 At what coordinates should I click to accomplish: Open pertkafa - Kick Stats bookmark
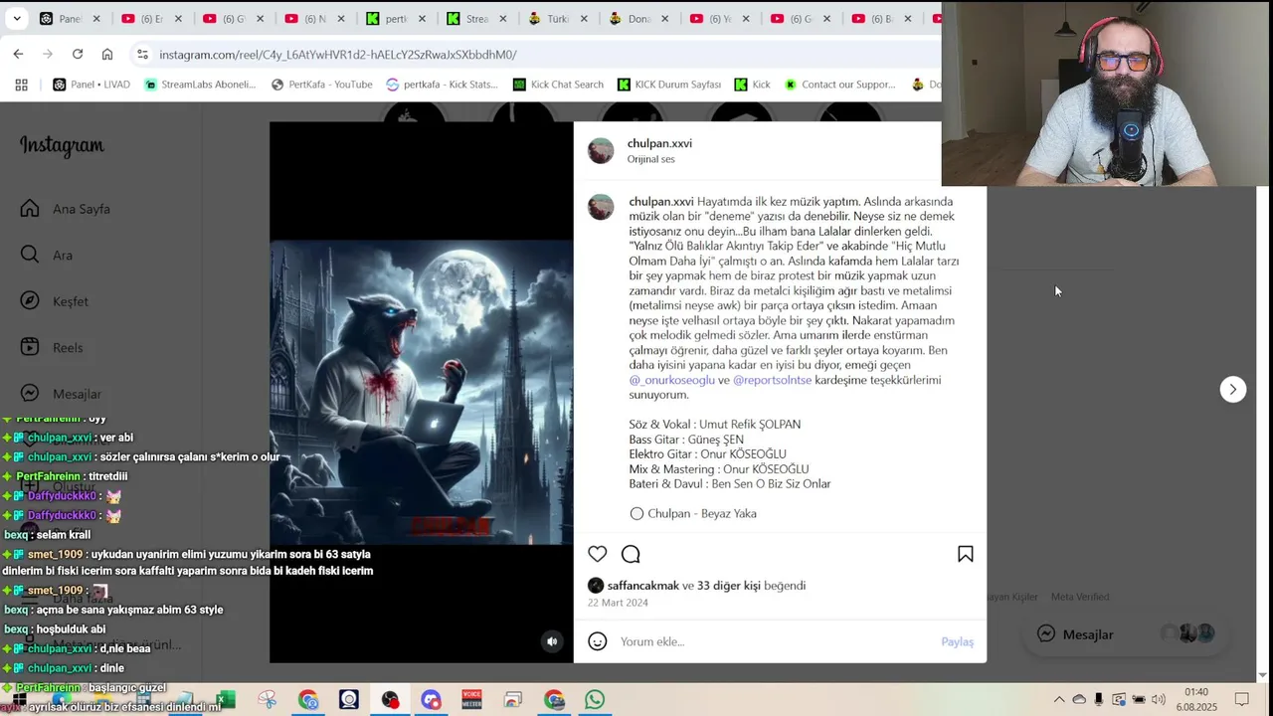click(x=445, y=85)
